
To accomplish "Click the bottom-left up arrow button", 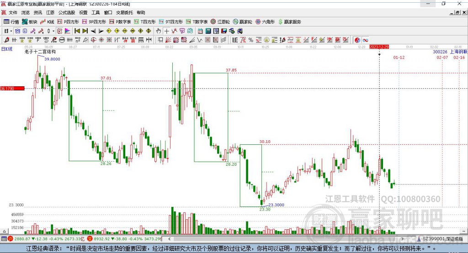I will (4, 231).
